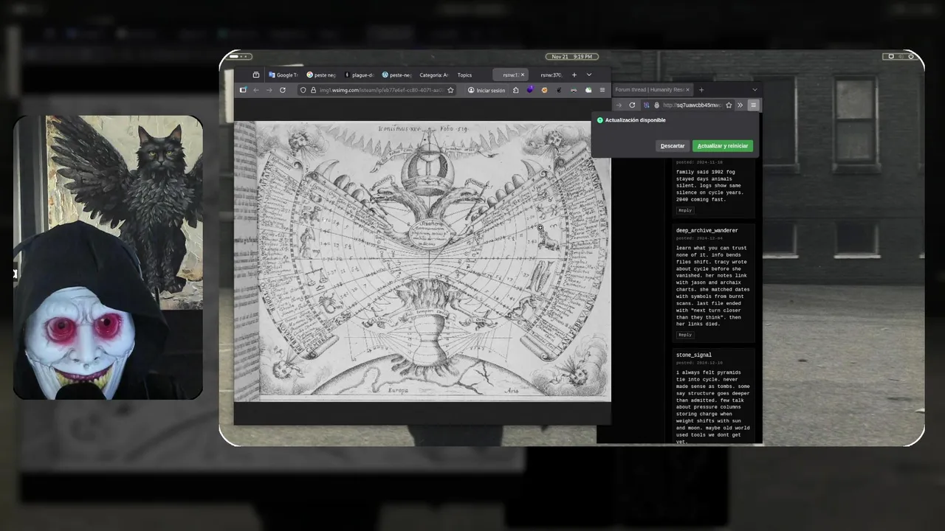Viewport: 945px width, 531px height.
Task: Open the 'Nov 21 9:19 PM' clock
Action: click(571, 57)
